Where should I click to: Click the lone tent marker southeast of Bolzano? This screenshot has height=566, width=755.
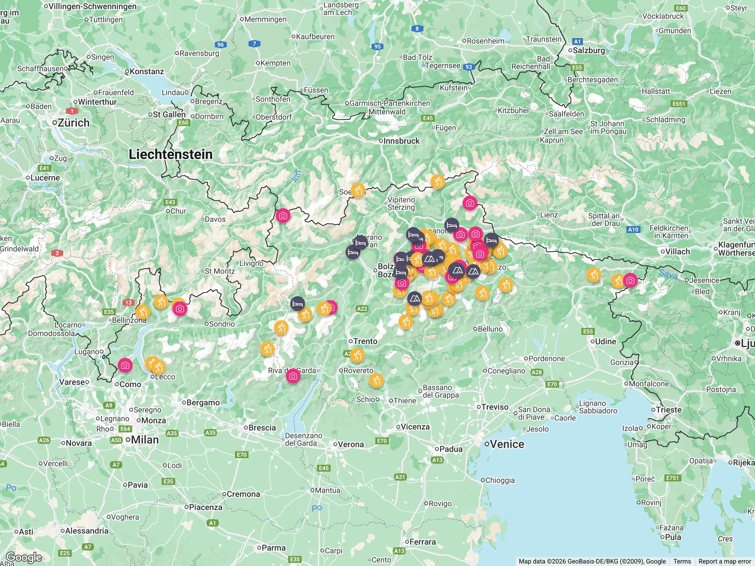click(x=414, y=299)
